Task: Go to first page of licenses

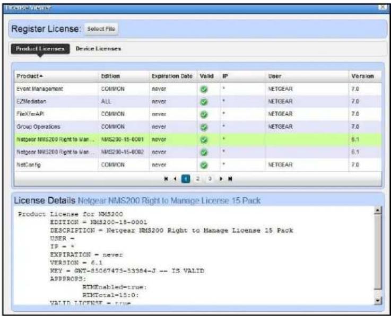Action: [166, 179]
